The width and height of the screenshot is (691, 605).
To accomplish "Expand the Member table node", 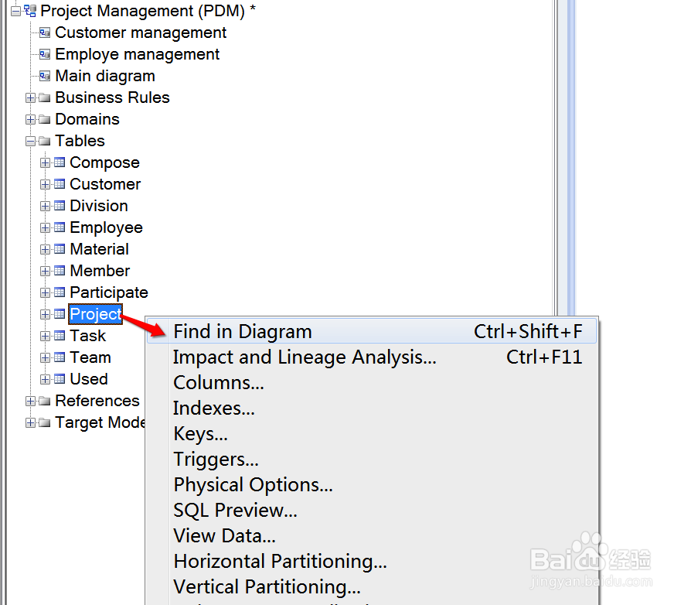I will [x=45, y=271].
